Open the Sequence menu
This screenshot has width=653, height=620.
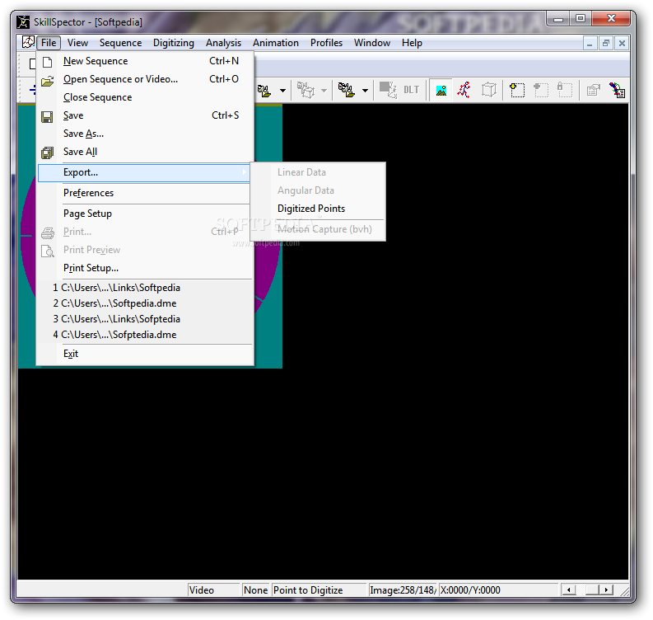tap(120, 43)
